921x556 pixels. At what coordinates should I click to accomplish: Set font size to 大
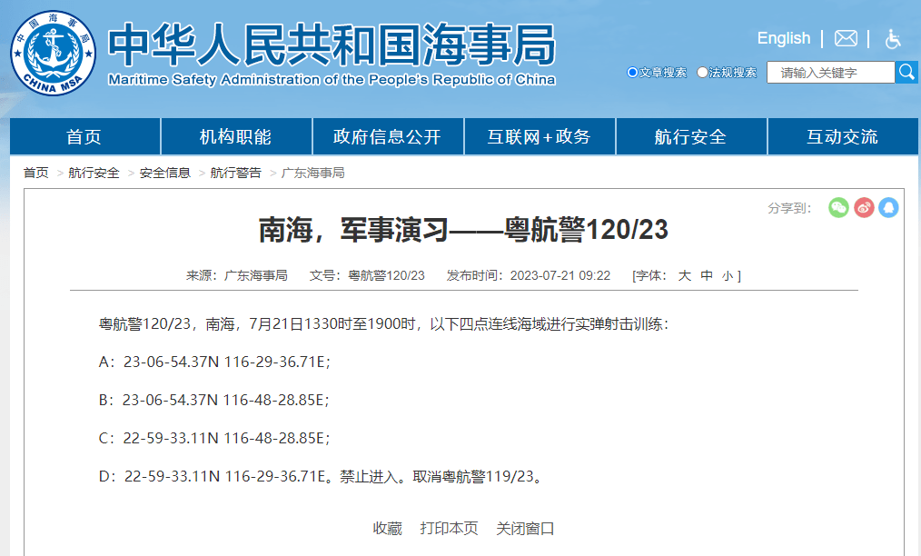click(684, 275)
